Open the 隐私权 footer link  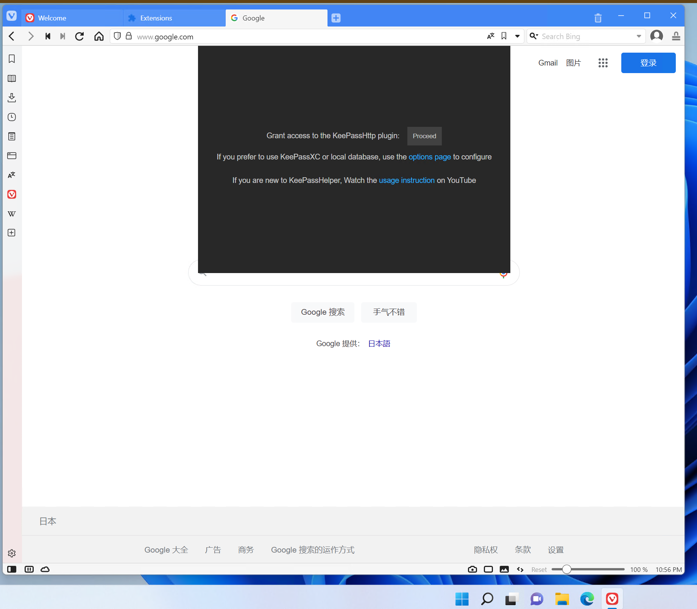pyautogui.click(x=486, y=550)
